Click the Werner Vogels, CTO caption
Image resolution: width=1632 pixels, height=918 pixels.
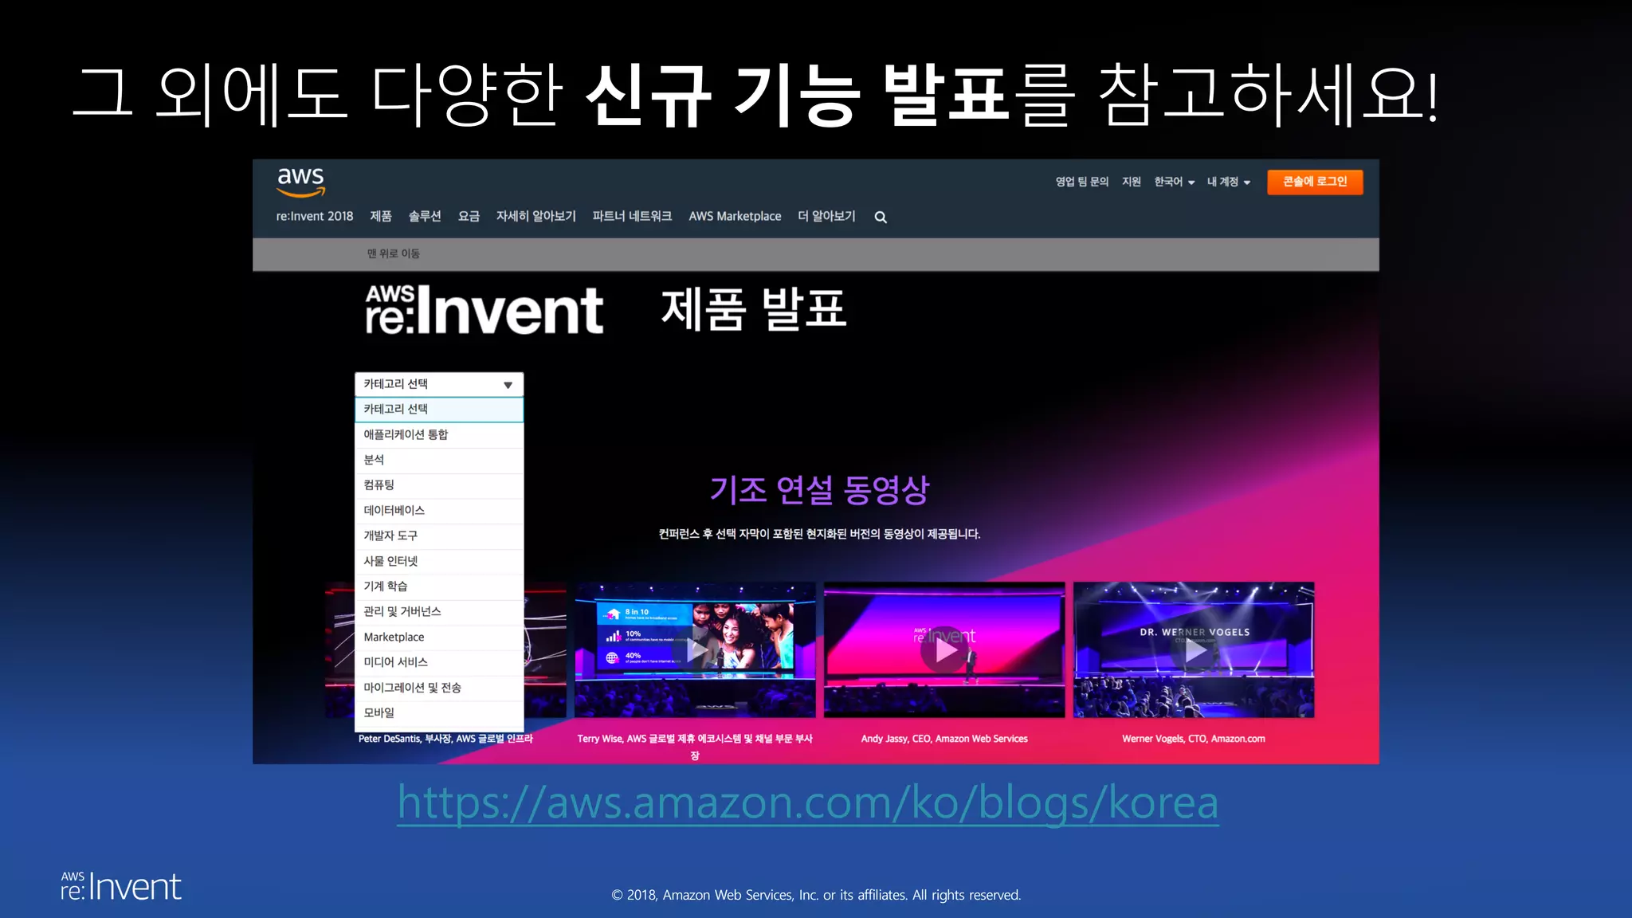coord(1194,739)
